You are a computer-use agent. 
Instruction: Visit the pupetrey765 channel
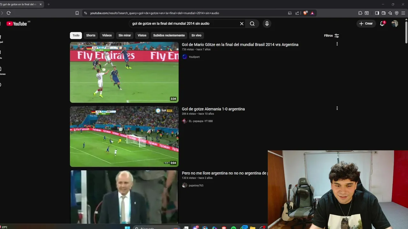pos(196,185)
